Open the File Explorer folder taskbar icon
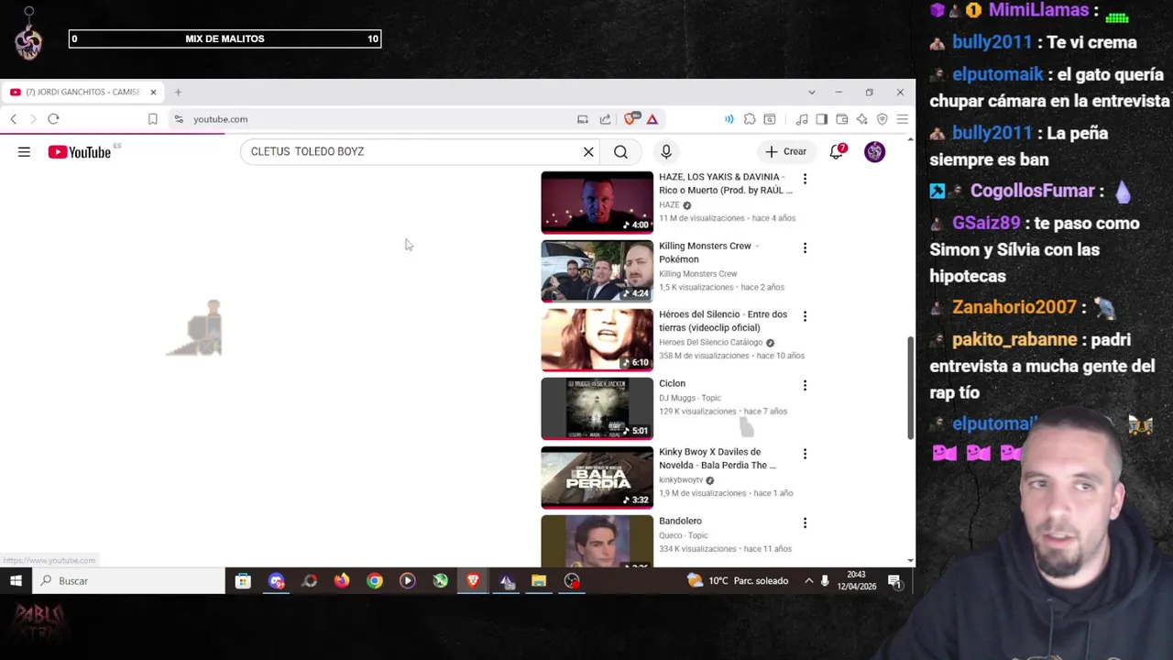The width and height of the screenshot is (1173, 660). click(539, 581)
